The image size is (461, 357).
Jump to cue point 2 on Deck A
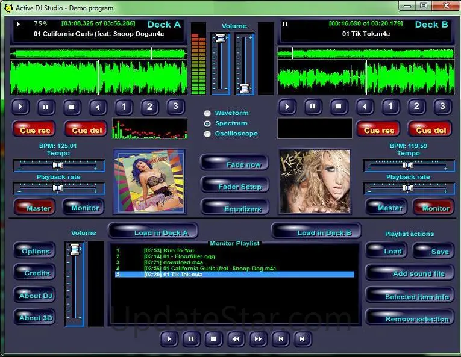click(x=149, y=107)
